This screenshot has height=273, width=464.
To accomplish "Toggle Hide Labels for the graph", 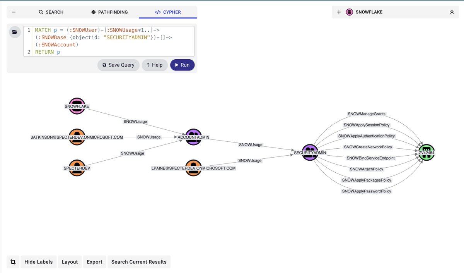I will pyautogui.click(x=38, y=262).
